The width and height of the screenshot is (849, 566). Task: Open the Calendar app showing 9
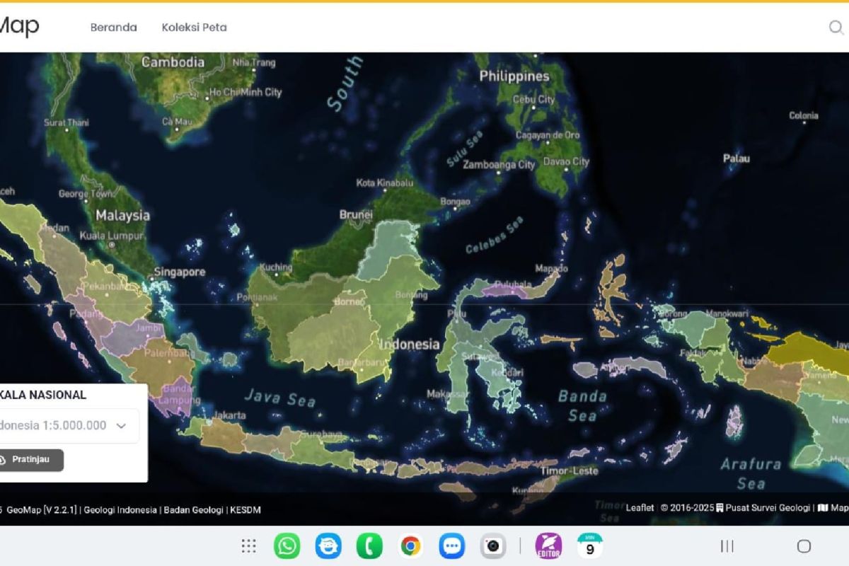pos(589,545)
